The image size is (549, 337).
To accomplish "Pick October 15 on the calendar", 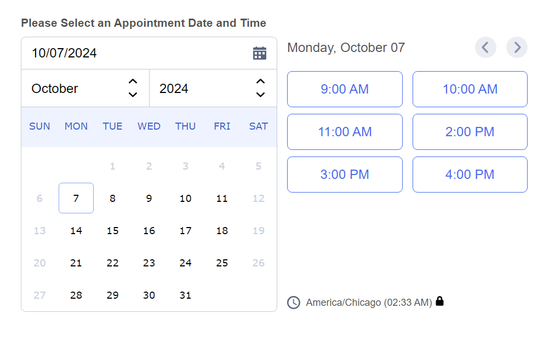I will coord(112,231).
